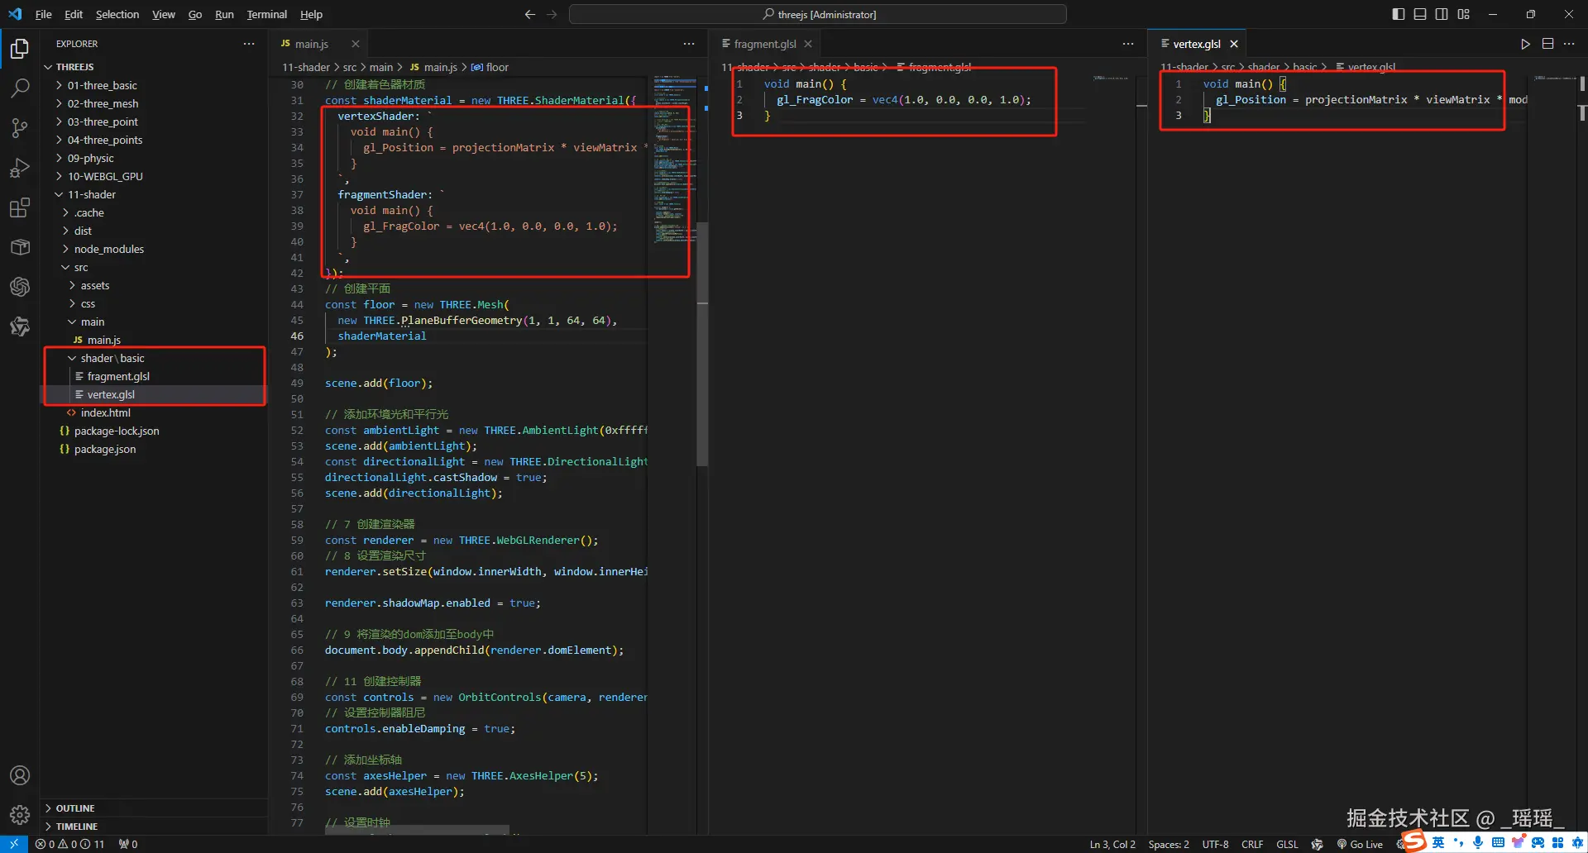This screenshot has height=853, width=1588.
Task: Open the Terminal menu
Action: coord(266,14)
